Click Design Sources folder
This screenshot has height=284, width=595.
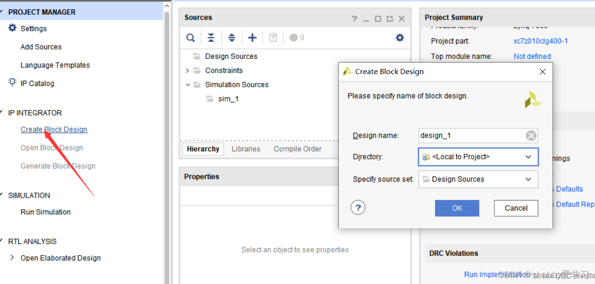click(231, 56)
